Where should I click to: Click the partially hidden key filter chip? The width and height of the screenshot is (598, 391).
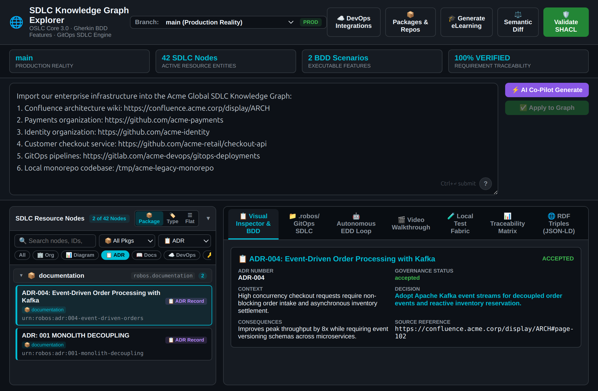coord(208,255)
